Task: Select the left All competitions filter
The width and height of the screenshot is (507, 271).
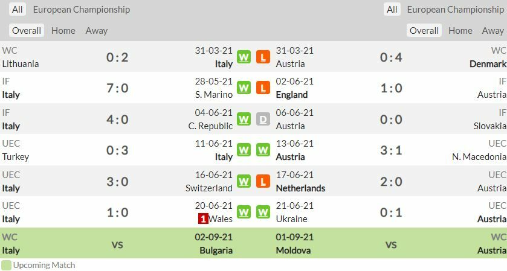Action: pyautogui.click(x=18, y=10)
